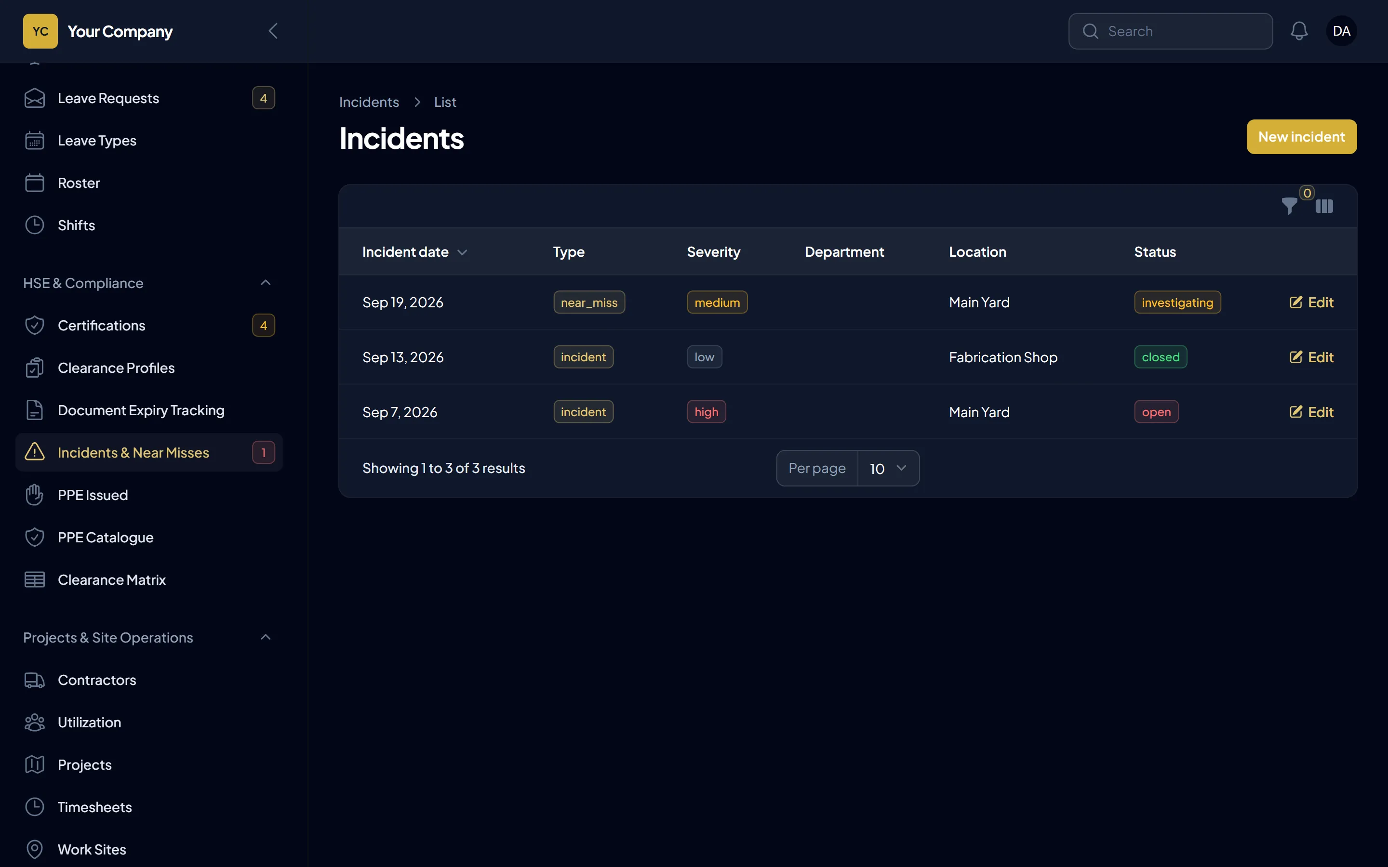
Task: Click the investigating status badge
Action: point(1177,302)
